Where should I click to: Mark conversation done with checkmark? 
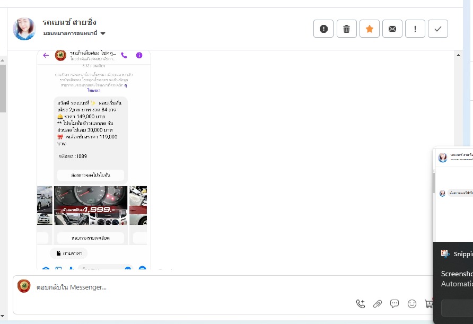438,29
